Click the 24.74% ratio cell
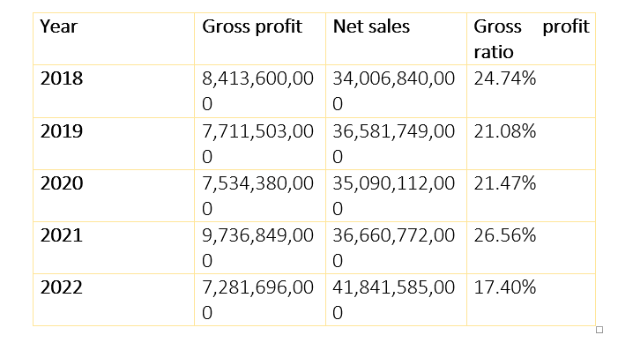Image resolution: width=618 pixels, height=350 pixels. (x=532, y=91)
